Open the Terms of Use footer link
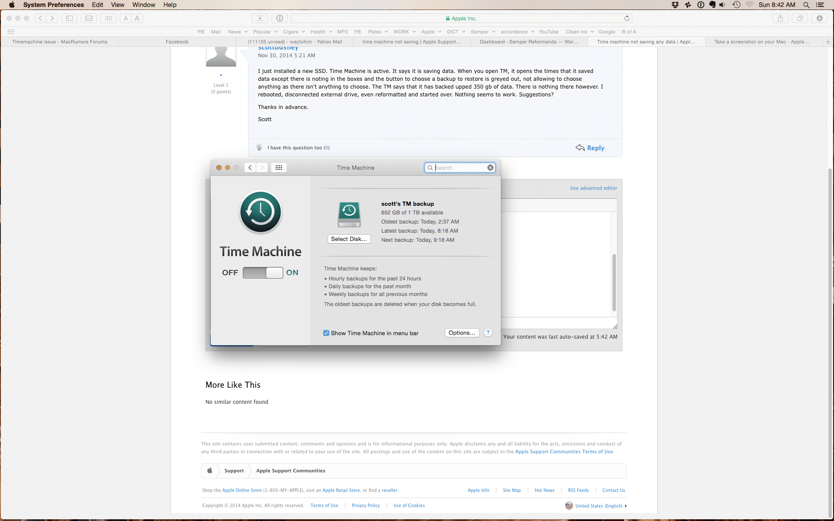Image resolution: width=834 pixels, height=521 pixels. 324,505
